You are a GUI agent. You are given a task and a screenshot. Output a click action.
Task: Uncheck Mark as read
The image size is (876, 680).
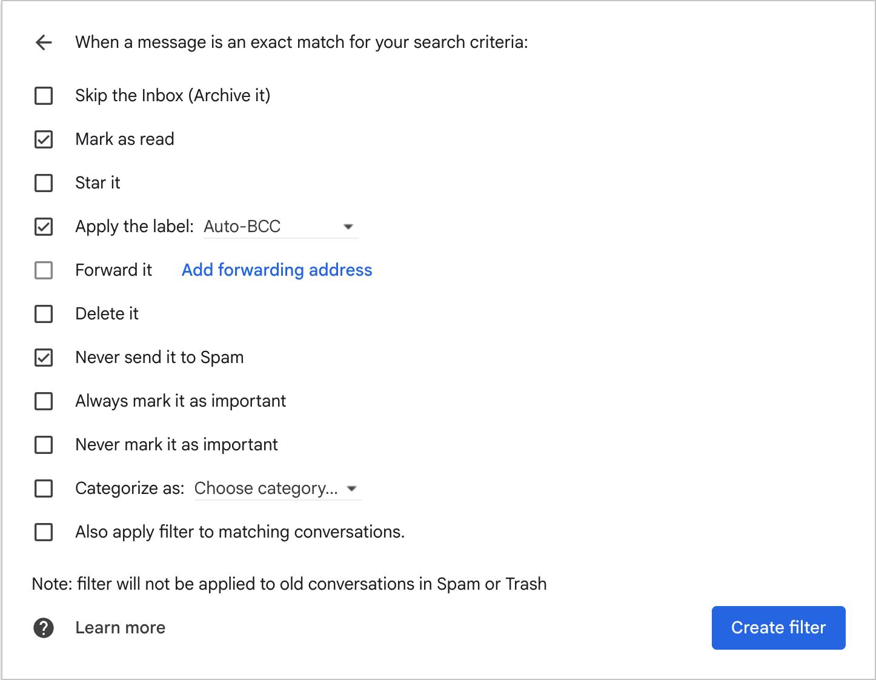pos(43,139)
